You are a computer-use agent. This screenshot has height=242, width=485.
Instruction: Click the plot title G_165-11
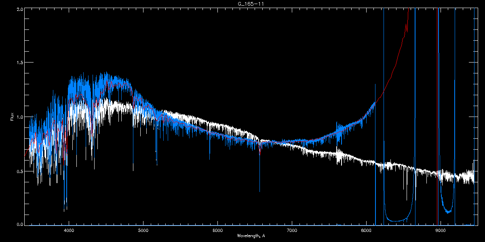pos(251,4)
